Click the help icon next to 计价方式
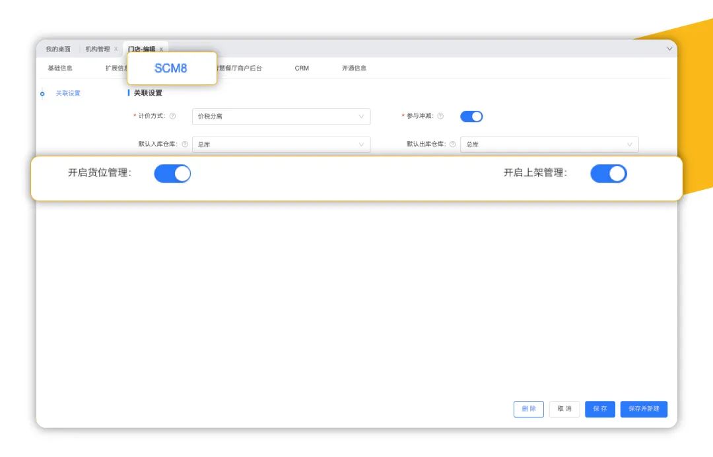The height and width of the screenshot is (457, 713). pyautogui.click(x=172, y=116)
